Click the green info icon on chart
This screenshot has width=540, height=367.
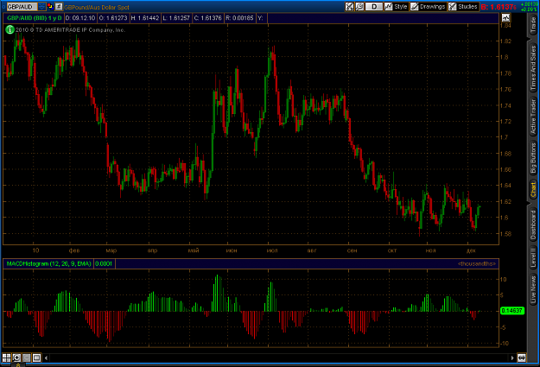pyautogui.click(x=10, y=29)
